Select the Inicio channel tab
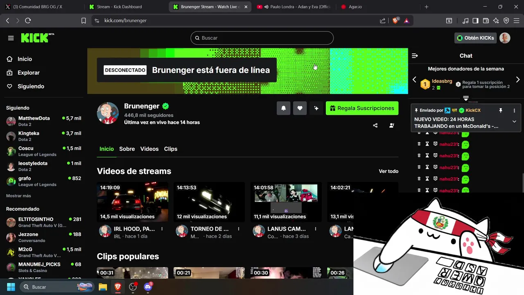Viewport: 524px width, 295px height. pos(106,149)
